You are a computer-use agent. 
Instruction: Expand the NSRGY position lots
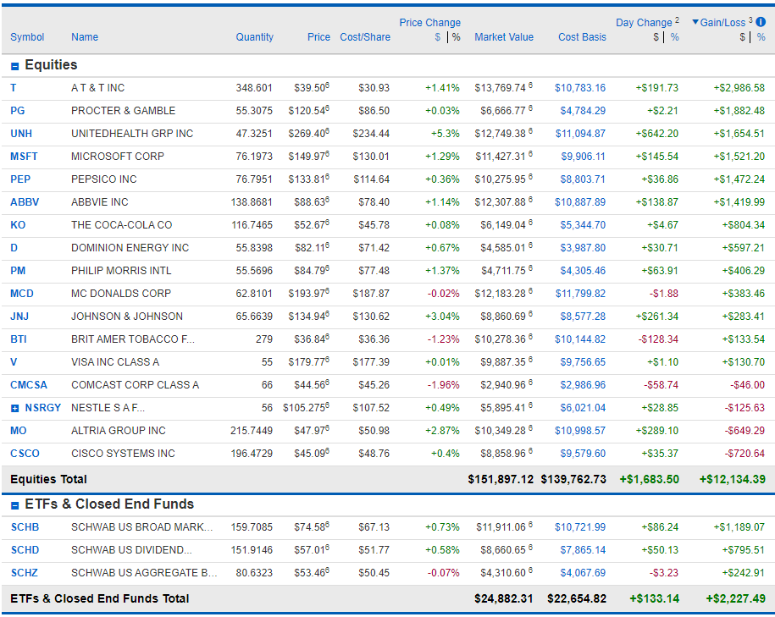coord(15,409)
